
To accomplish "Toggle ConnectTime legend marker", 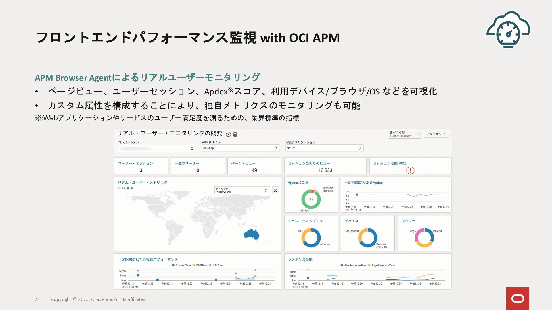I will (173, 266).
